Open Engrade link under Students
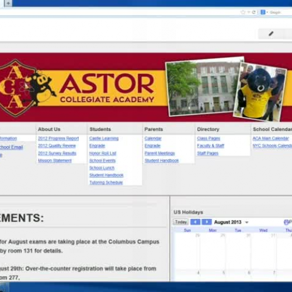The height and width of the screenshot is (292, 292). [x=97, y=146]
